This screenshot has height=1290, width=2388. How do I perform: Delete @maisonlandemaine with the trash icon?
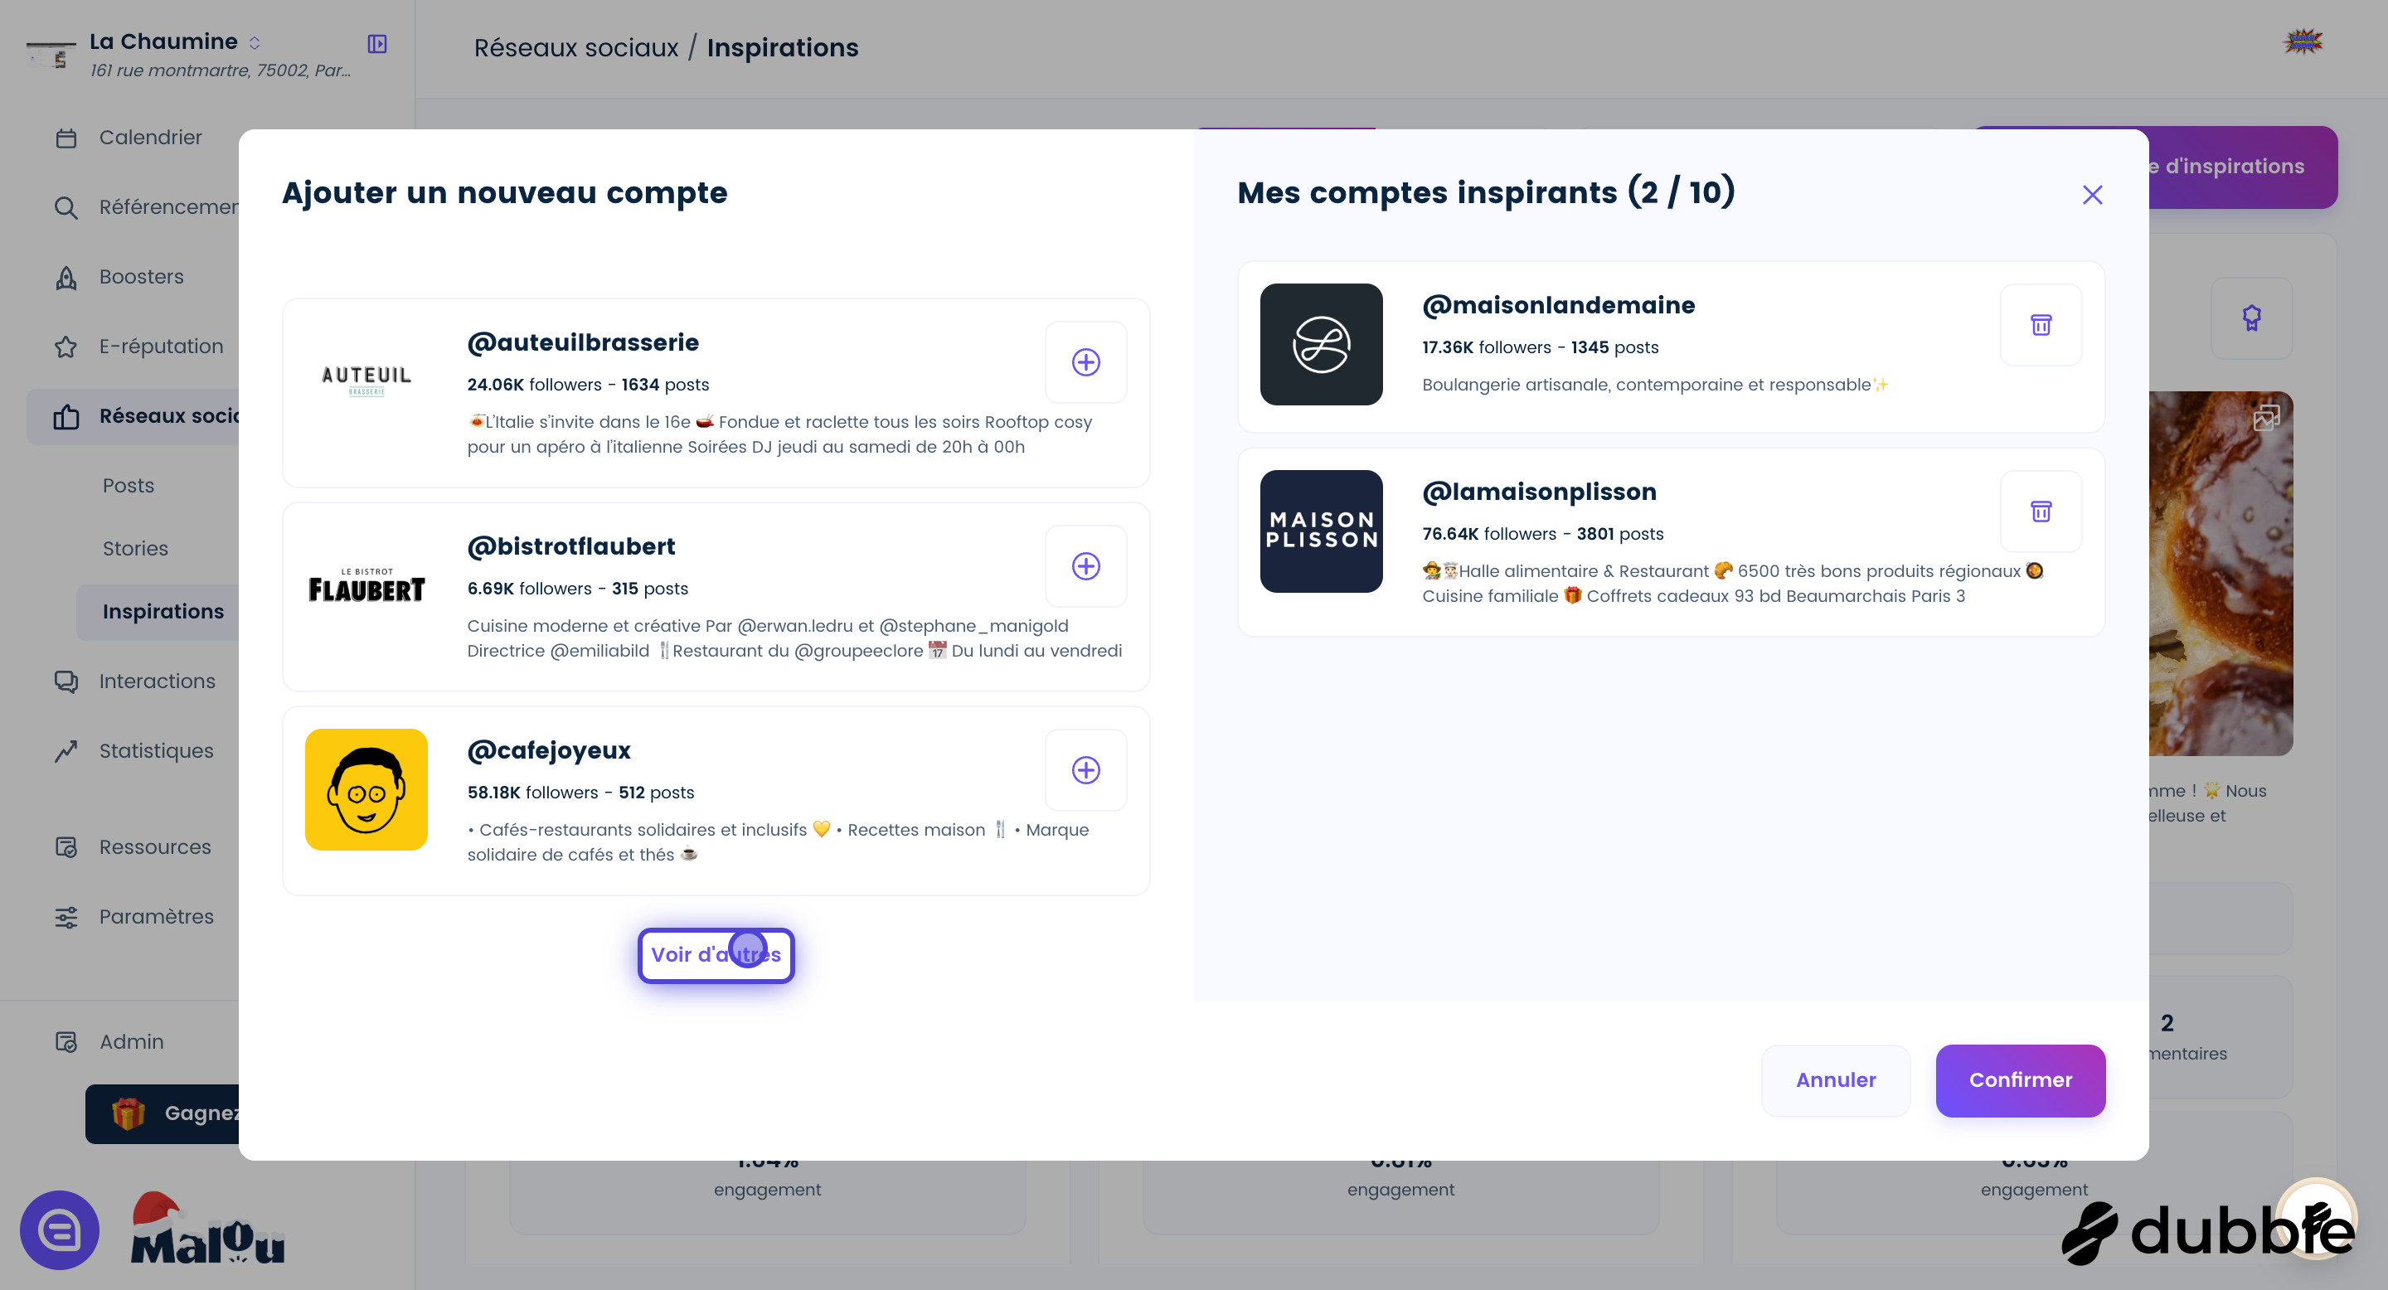pyautogui.click(x=2041, y=325)
